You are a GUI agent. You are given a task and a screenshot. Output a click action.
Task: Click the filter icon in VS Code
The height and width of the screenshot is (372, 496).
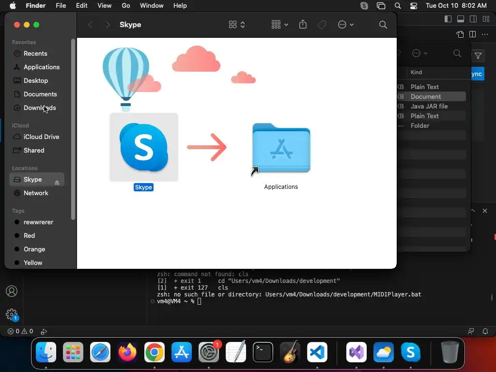[478, 56]
